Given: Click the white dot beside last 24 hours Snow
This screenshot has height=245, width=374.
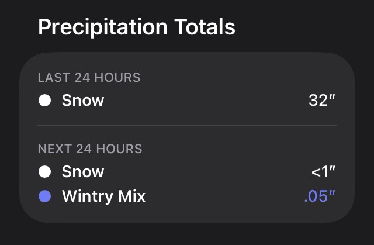Looking at the screenshot, I should click(45, 101).
